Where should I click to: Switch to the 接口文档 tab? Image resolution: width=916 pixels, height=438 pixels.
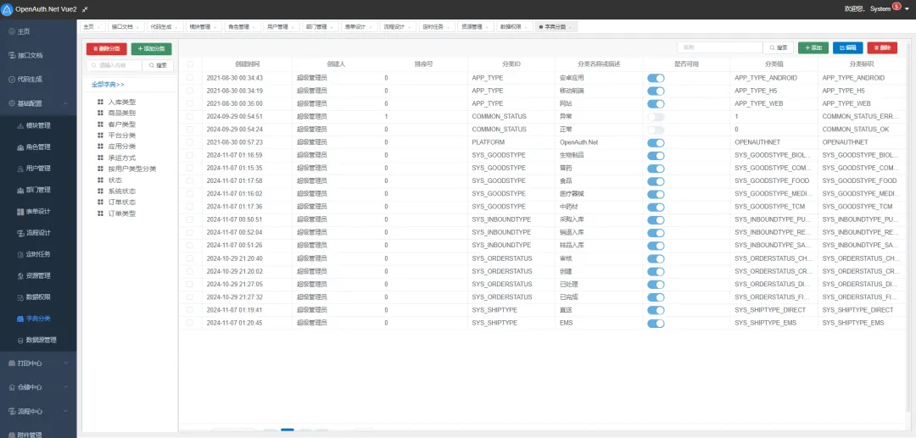click(125, 27)
